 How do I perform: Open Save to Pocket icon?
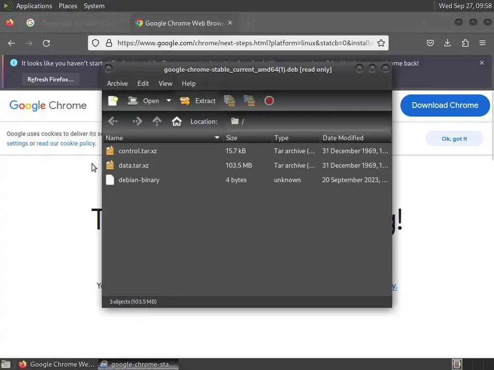430,43
